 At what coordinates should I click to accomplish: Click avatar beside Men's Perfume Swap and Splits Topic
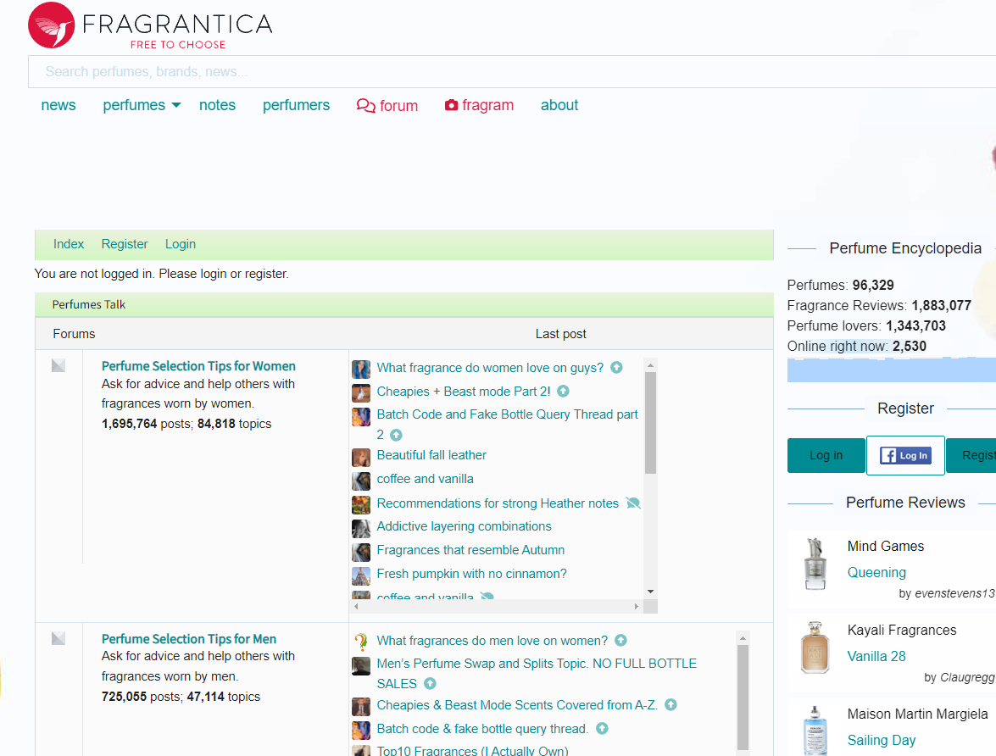(361, 666)
